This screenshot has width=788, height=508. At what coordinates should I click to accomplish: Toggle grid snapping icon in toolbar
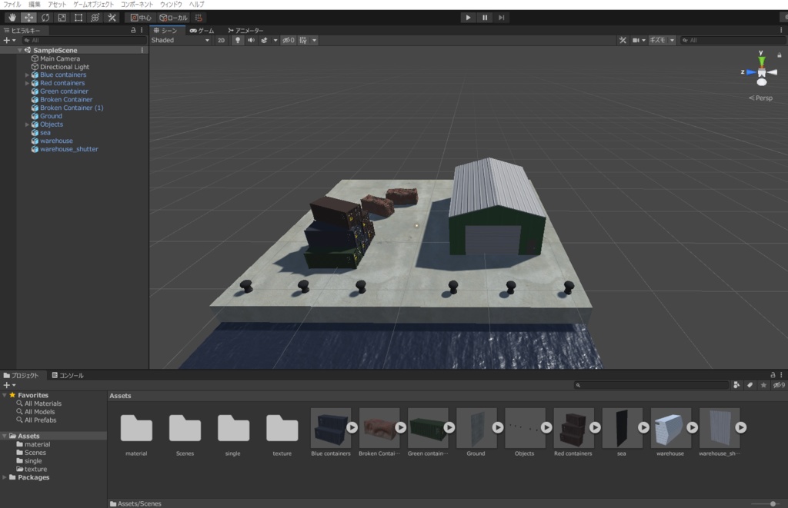[x=199, y=18]
